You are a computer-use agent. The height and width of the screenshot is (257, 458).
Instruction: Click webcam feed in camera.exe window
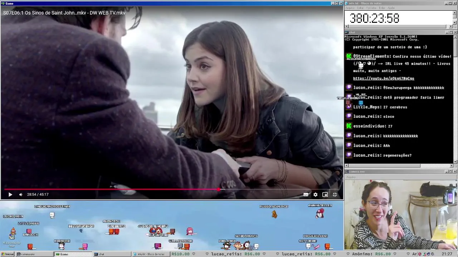point(401,215)
